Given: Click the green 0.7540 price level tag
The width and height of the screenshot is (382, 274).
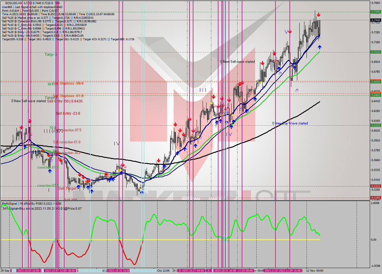Looking at the screenshot, I should (x=375, y=12).
